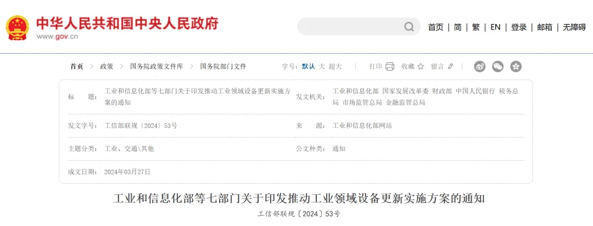Click the print printer icon

[390, 66]
